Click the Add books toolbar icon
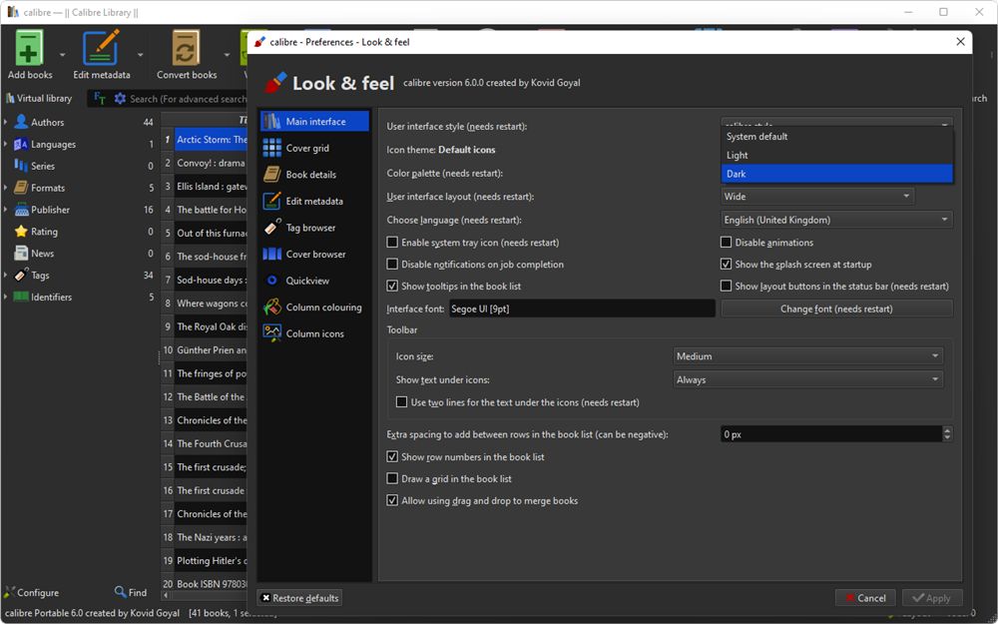 click(30, 50)
